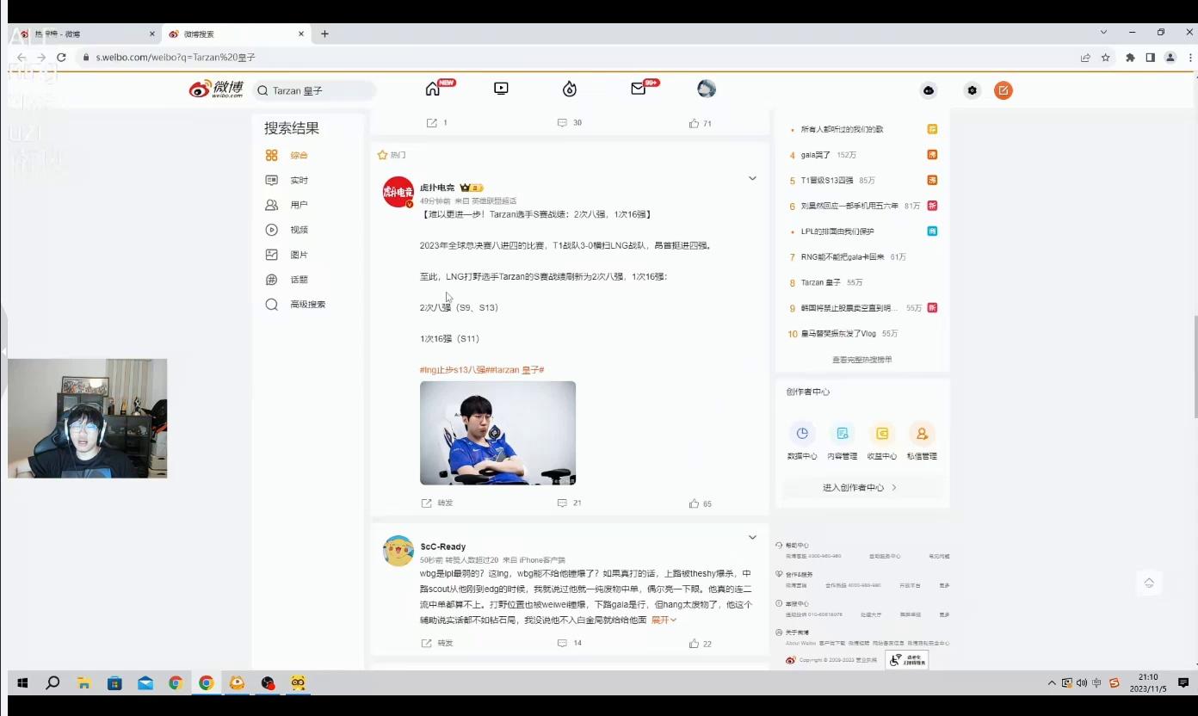The image size is (1198, 716).
Task: Click the scroll back-to-top button
Action: 1149,583
